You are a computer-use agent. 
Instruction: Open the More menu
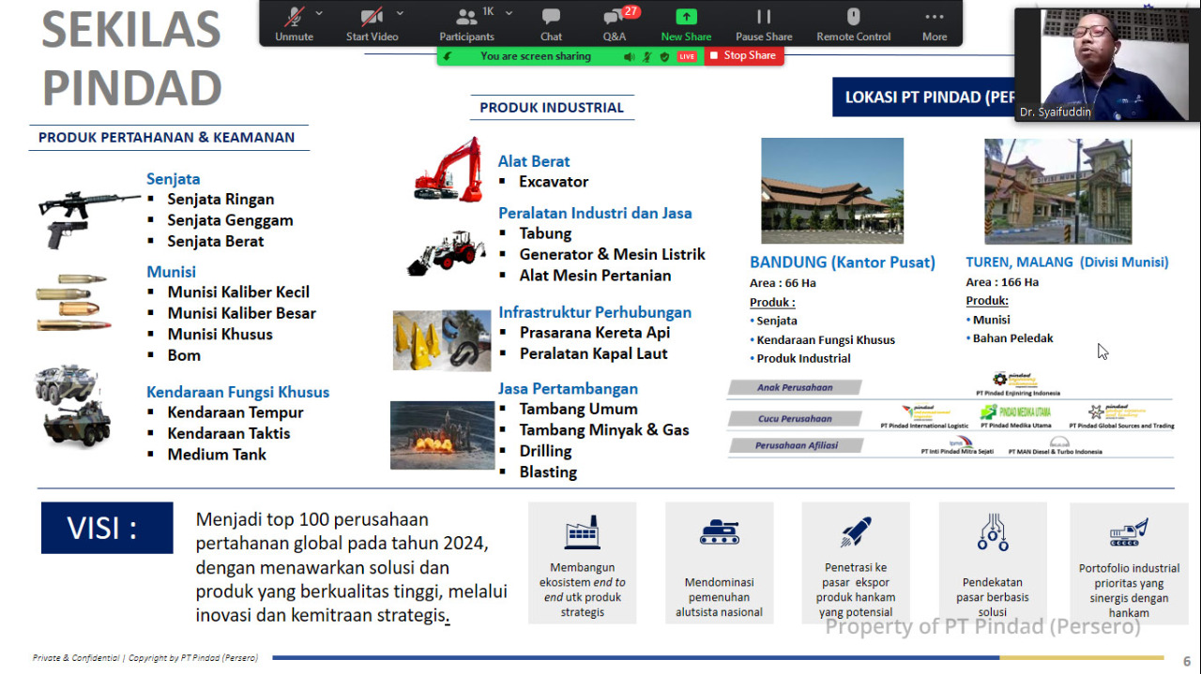(x=934, y=22)
